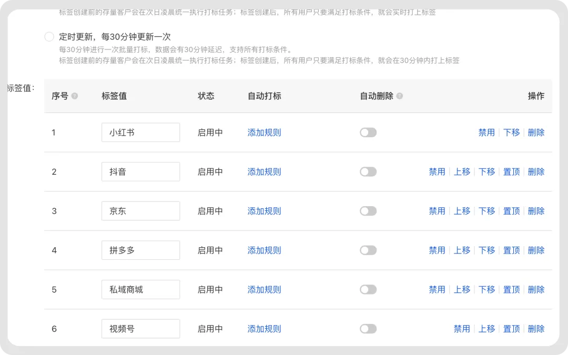This screenshot has width=568, height=355.
Task: Pin 视频号 to top using 置顶
Action: coord(511,329)
